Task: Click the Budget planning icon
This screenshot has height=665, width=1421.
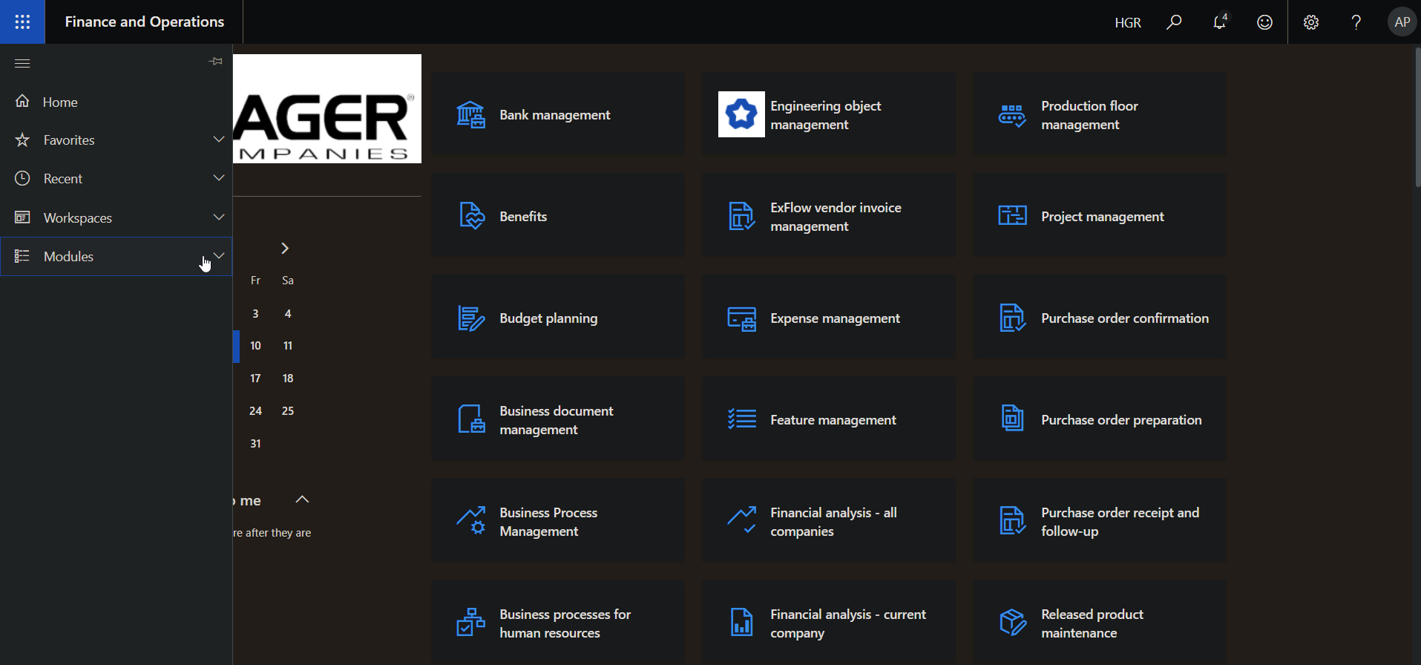Action: tap(470, 318)
